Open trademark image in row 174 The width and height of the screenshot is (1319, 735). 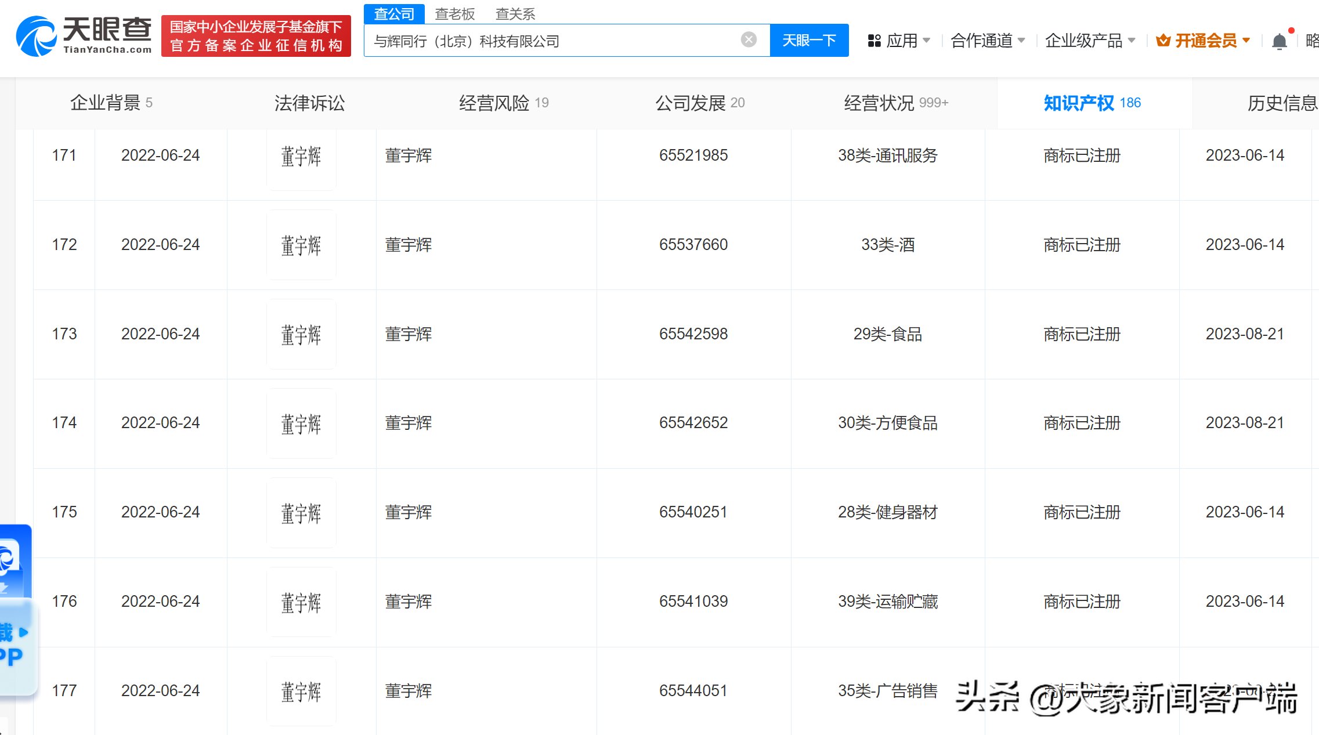(x=301, y=423)
